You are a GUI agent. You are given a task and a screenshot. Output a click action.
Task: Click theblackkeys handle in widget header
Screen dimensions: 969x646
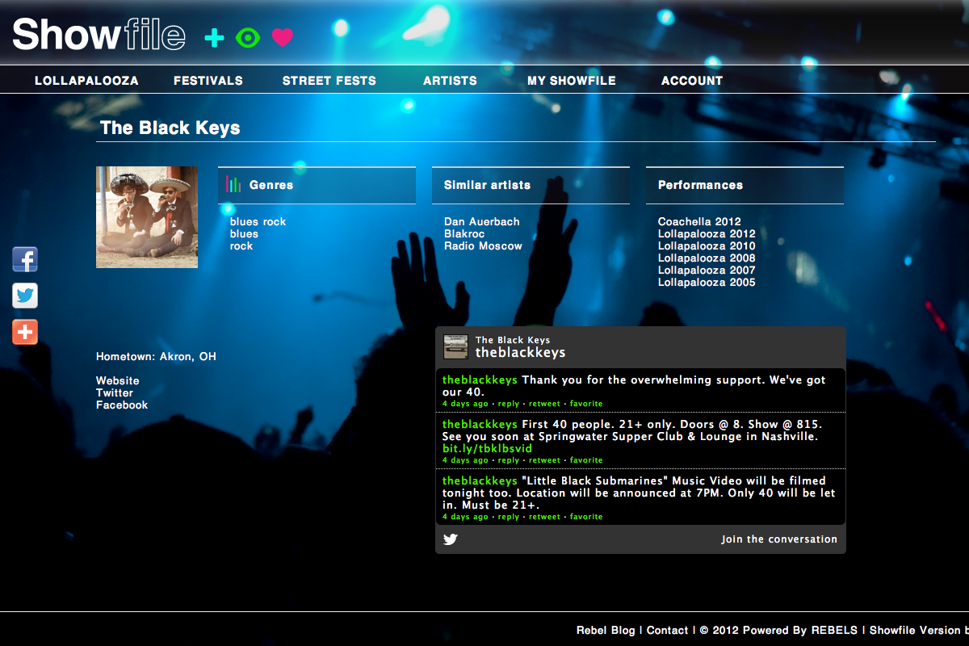pos(520,353)
